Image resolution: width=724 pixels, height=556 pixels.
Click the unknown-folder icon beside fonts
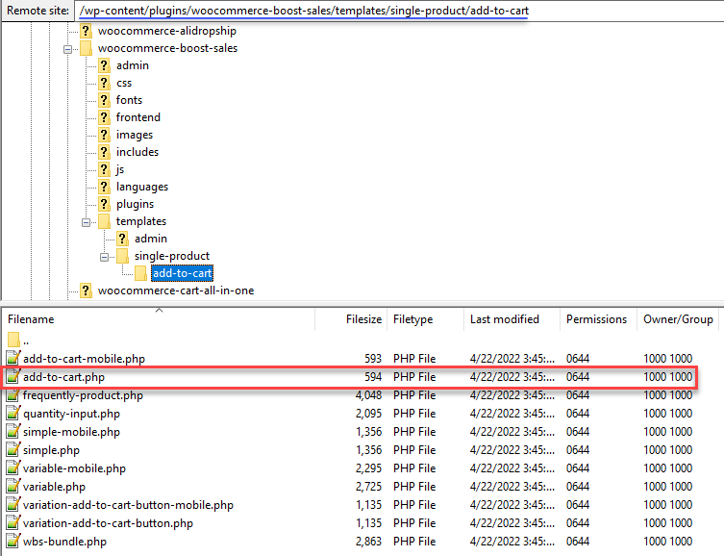(104, 100)
